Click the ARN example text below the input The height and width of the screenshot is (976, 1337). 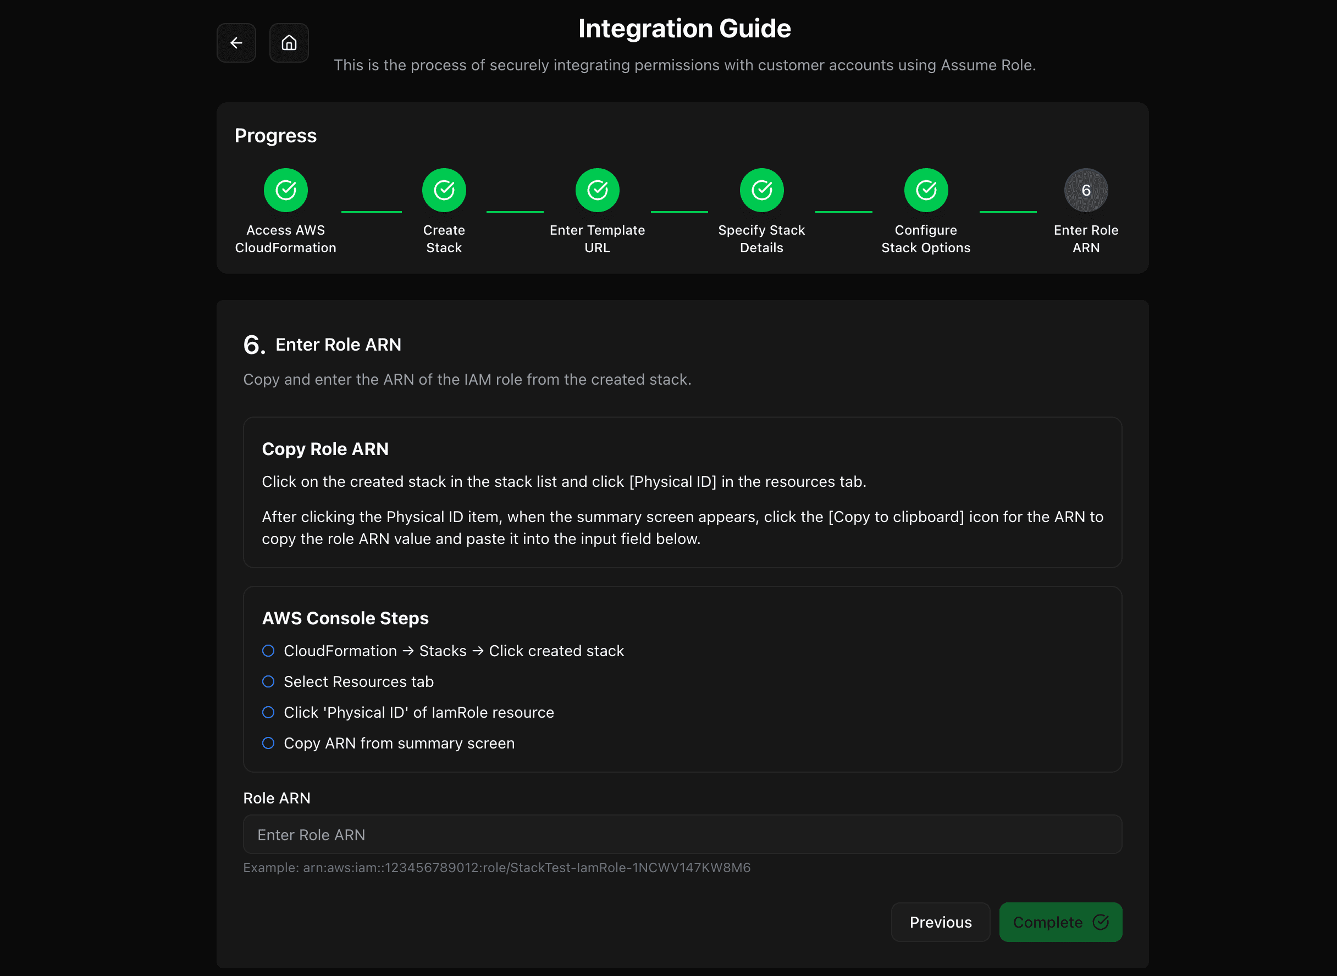496,867
